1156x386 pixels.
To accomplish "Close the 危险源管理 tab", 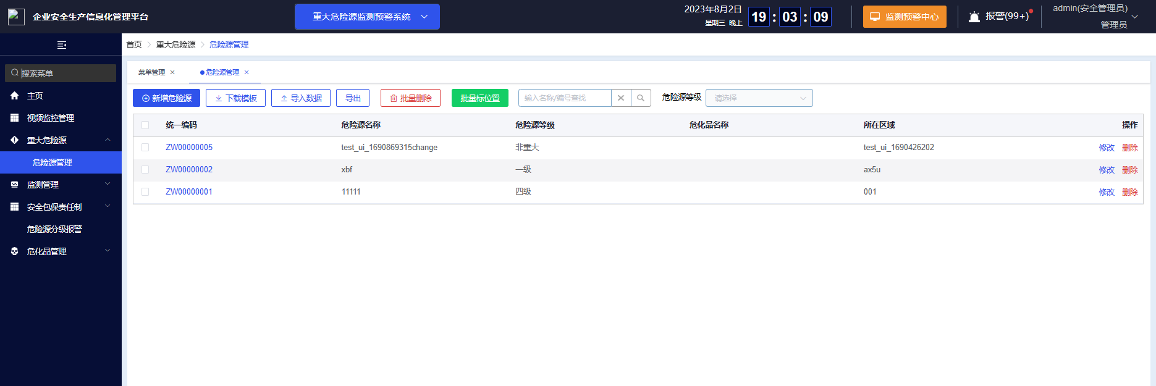I will 247,72.
